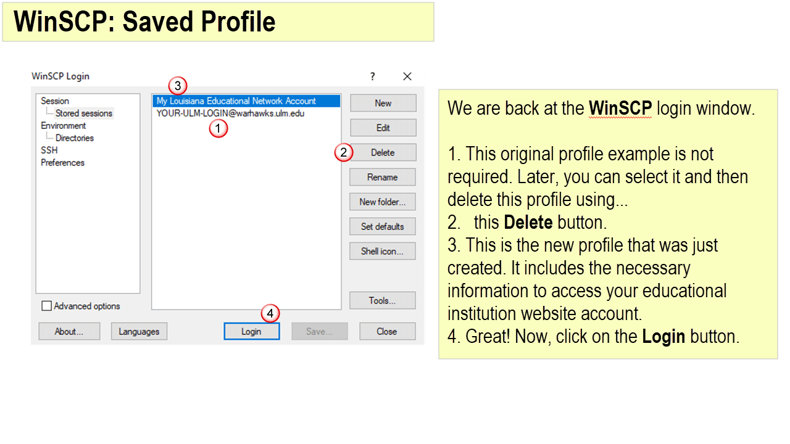The width and height of the screenshot is (790, 444).
Task: Select Directories under Environment
Action: coord(75,138)
